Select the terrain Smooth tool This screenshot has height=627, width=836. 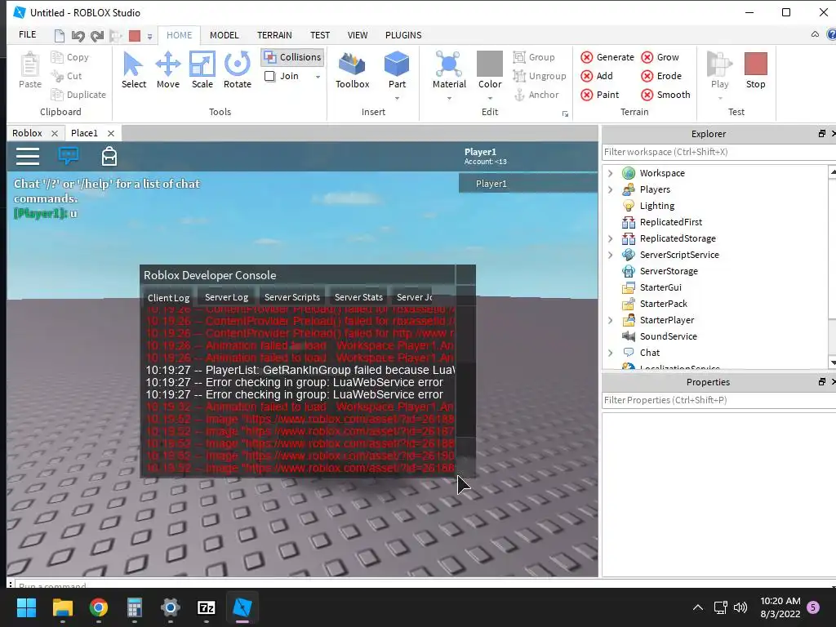pos(665,95)
